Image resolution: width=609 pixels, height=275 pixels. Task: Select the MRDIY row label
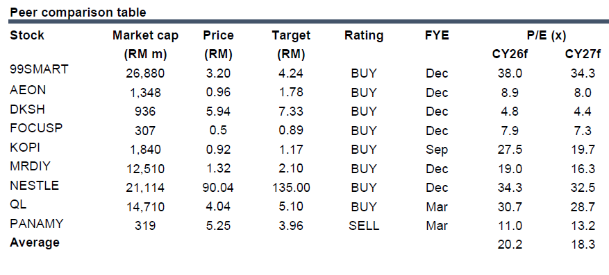click(31, 166)
